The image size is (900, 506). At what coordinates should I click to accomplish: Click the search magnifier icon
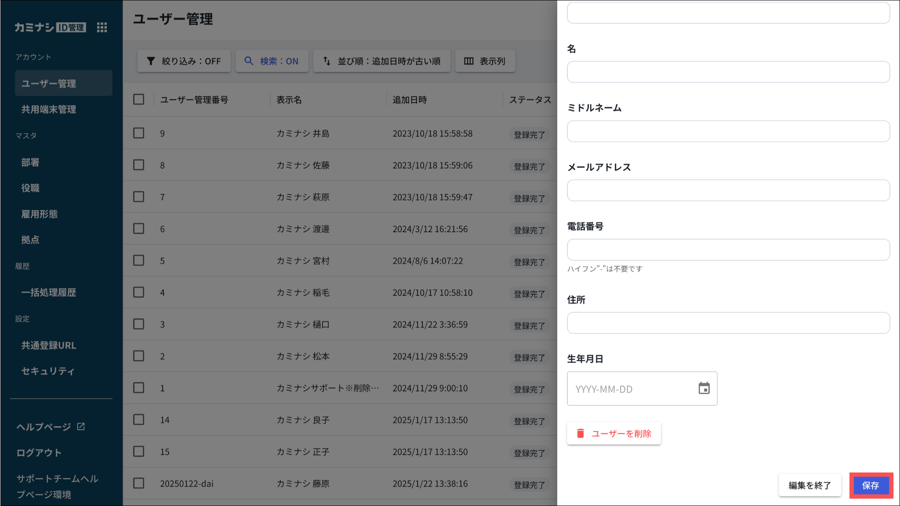point(249,61)
